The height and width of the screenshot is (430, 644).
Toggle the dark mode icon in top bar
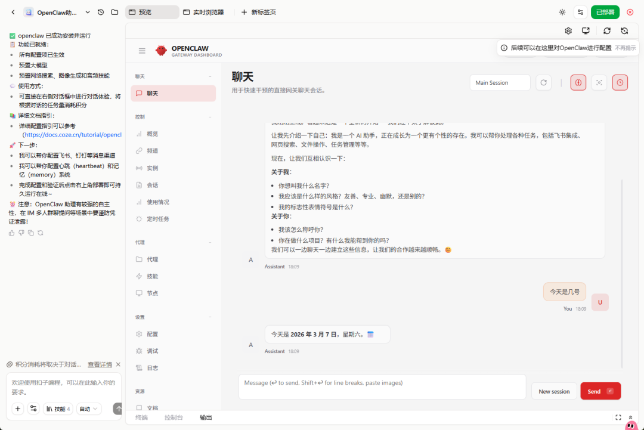[x=561, y=12]
